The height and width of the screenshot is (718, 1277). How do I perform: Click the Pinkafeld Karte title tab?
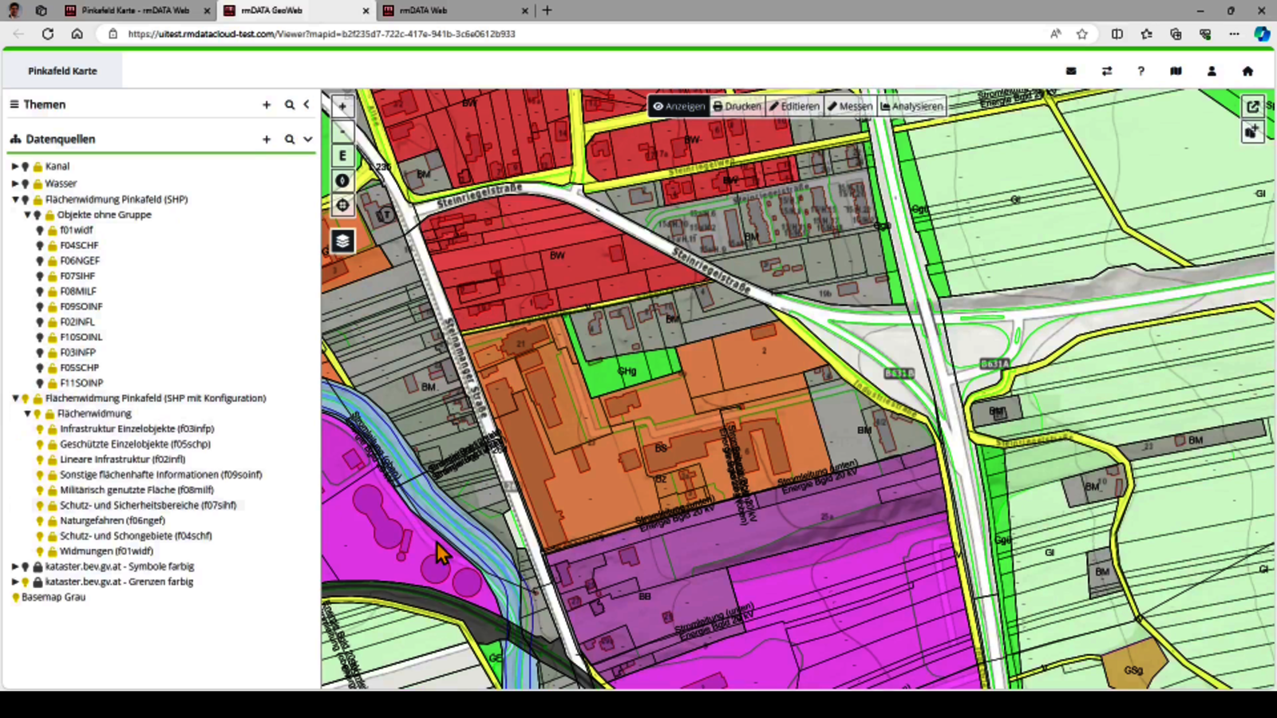click(62, 71)
